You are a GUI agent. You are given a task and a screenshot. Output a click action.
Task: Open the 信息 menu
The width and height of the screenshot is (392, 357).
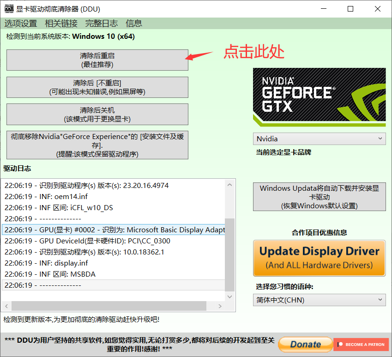(134, 24)
